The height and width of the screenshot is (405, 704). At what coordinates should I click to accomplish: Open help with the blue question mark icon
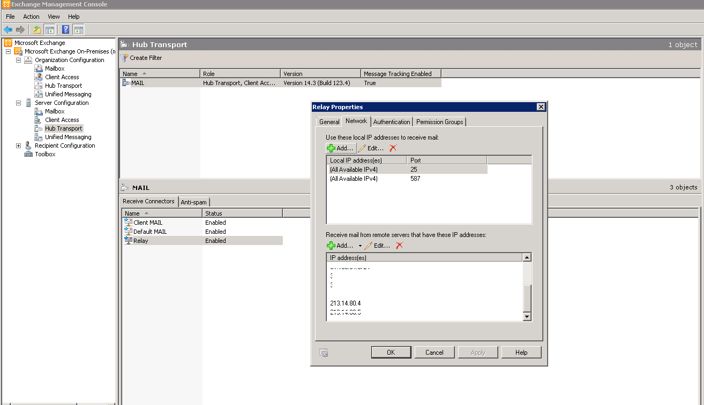66,29
